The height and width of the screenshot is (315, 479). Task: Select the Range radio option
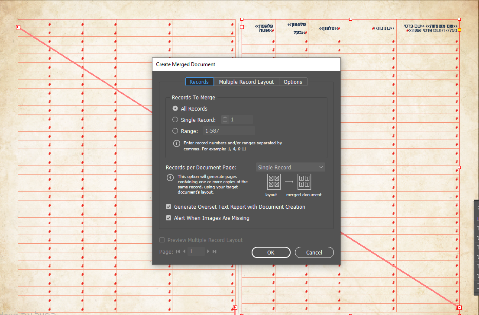tap(175, 131)
